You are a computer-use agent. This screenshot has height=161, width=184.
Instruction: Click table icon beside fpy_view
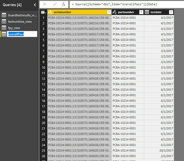pos(4,28)
